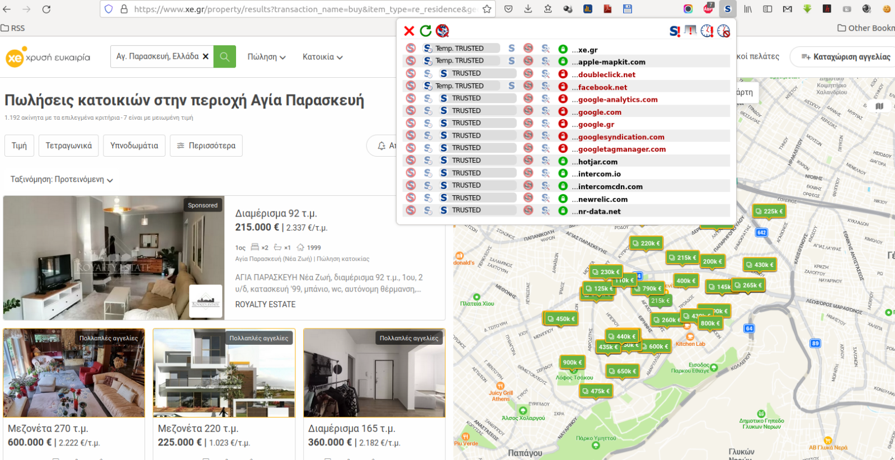Click the green reload icon in NoScript popup
The height and width of the screenshot is (460, 895).
coord(426,31)
